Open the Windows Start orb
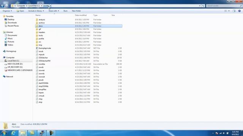 [4, 133]
